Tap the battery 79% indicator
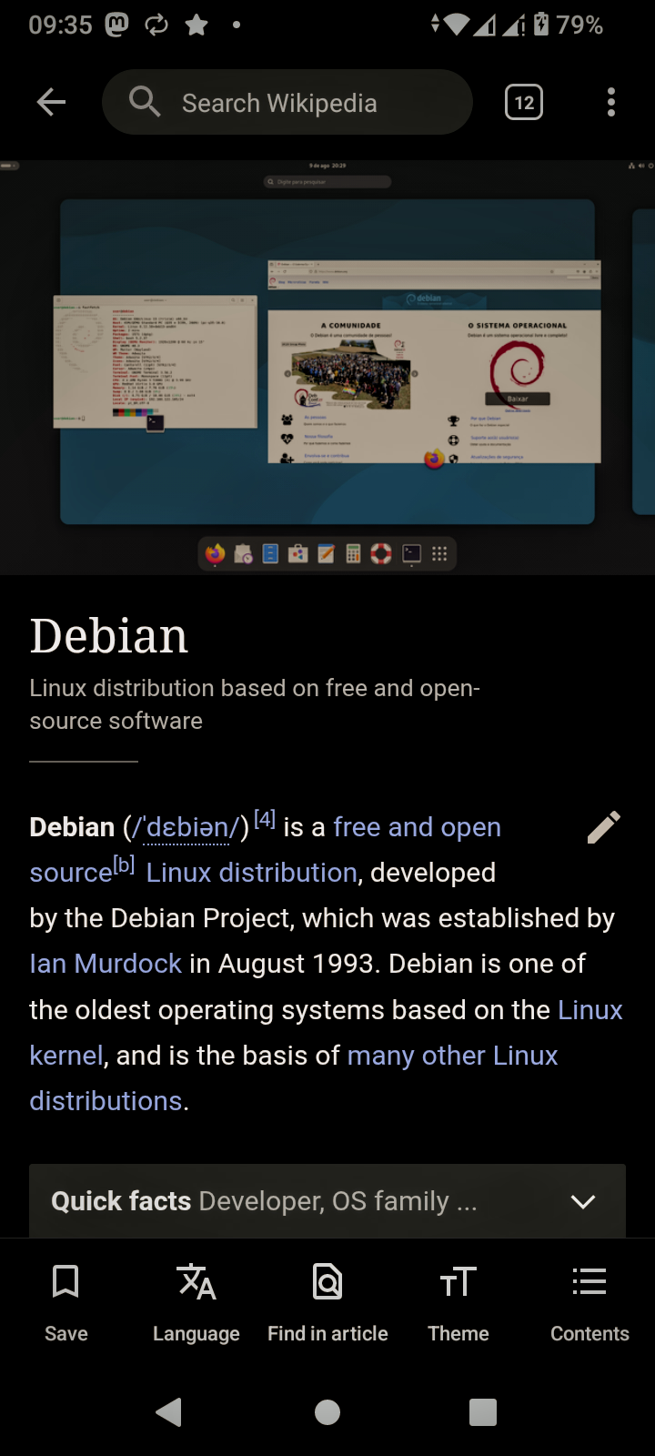Image resolution: width=655 pixels, height=1456 pixels. pos(568,25)
